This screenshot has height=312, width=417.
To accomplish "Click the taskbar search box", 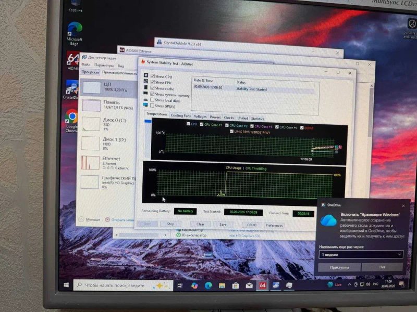I will (x=124, y=285).
